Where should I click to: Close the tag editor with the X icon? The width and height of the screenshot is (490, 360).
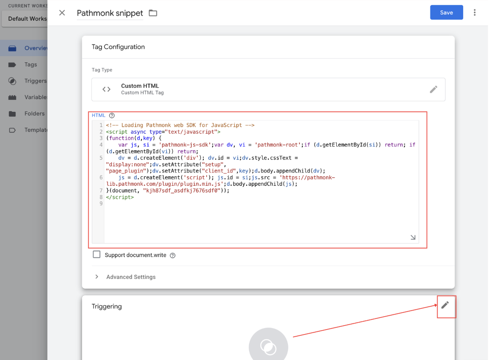point(62,13)
